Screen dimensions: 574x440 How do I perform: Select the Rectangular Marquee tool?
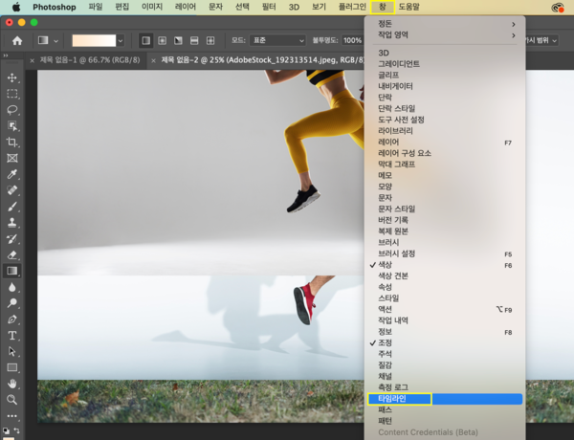click(12, 94)
